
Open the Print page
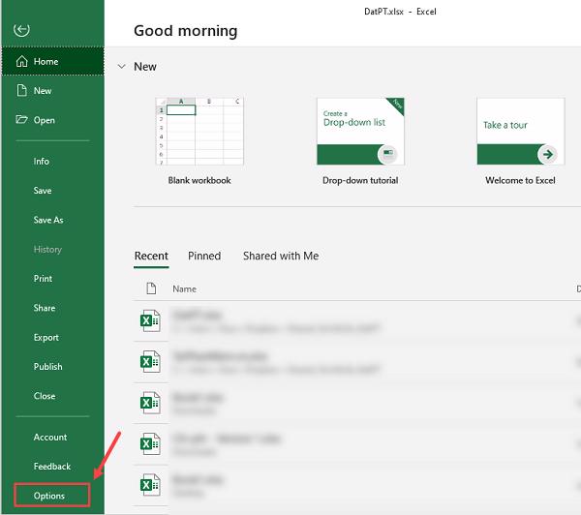[x=43, y=279]
